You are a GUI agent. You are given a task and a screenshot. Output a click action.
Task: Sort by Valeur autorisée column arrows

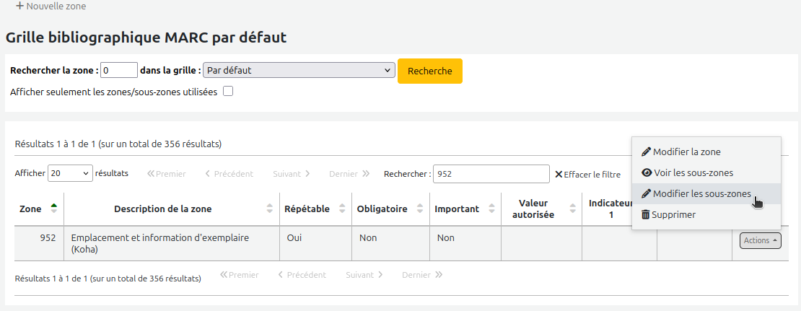572,209
